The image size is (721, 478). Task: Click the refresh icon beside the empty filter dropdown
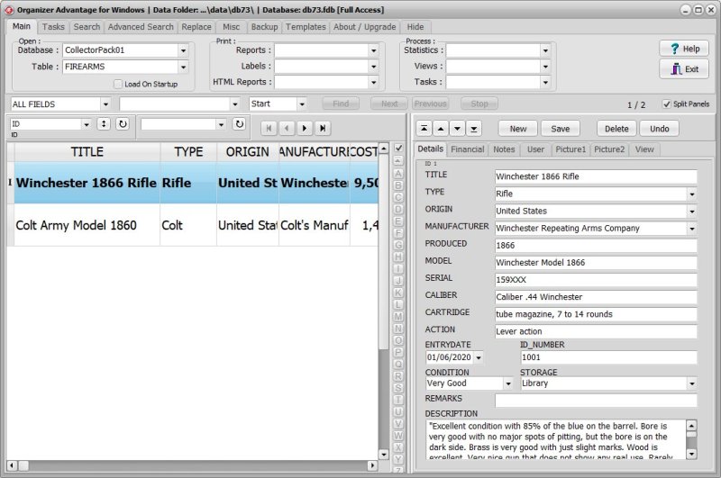point(239,124)
